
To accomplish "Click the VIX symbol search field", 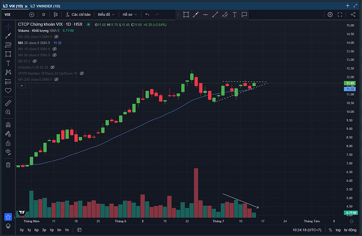I will (x=13, y=14).
